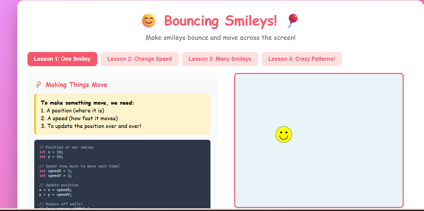424x211 pixels.
Task: Click the smiley emoji in the page title
Action: tap(148, 21)
